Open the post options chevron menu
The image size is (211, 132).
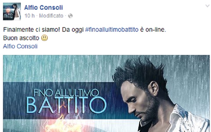(x=207, y=6)
